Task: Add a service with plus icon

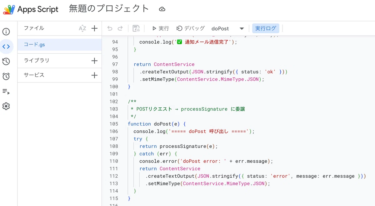Action: pyautogui.click(x=94, y=75)
